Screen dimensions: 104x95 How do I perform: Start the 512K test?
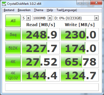click(13, 48)
